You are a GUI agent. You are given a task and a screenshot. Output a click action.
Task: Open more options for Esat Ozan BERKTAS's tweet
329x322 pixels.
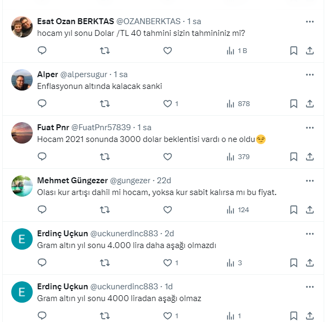pos(310,21)
